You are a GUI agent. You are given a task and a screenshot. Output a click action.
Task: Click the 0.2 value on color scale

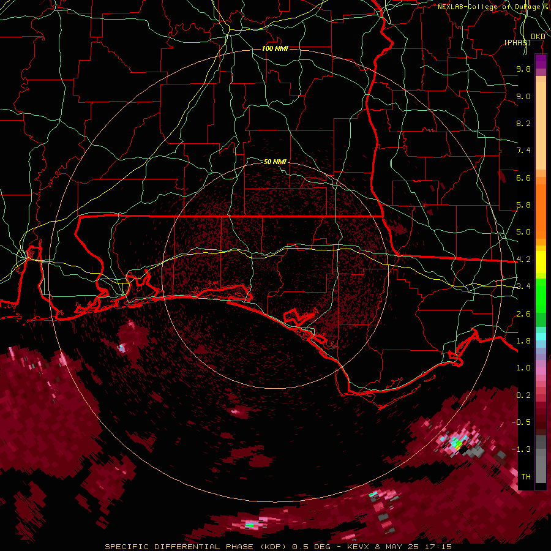[x=523, y=395]
